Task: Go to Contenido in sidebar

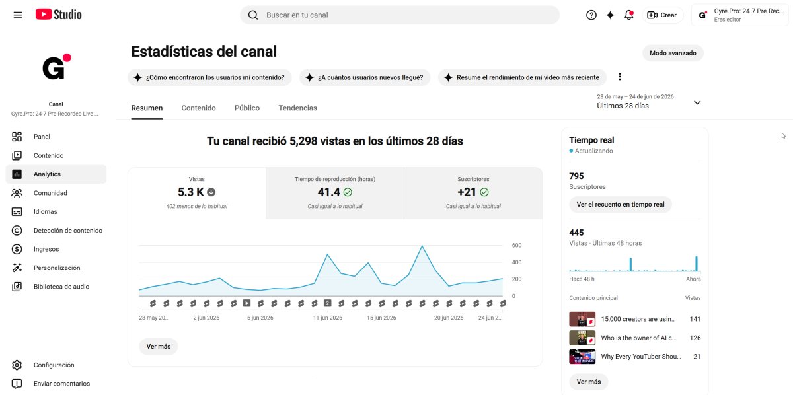Action: 56,155
